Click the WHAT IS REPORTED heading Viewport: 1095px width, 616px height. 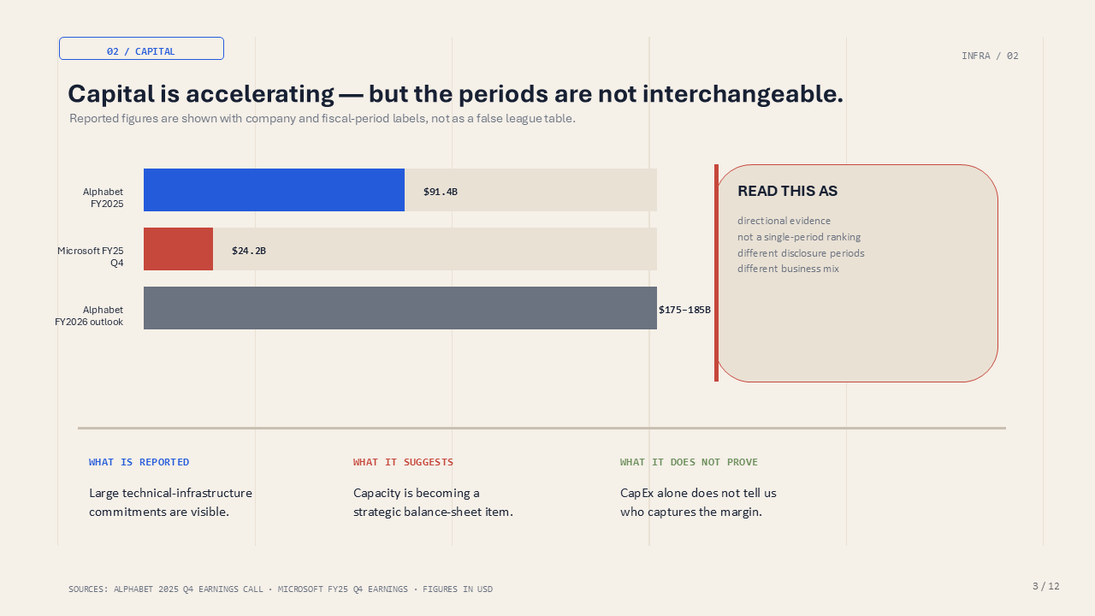[139, 462]
